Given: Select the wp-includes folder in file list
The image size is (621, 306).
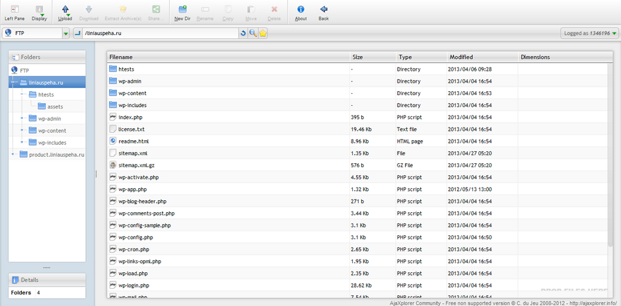Looking at the screenshot, I should pyautogui.click(x=357, y=105).
